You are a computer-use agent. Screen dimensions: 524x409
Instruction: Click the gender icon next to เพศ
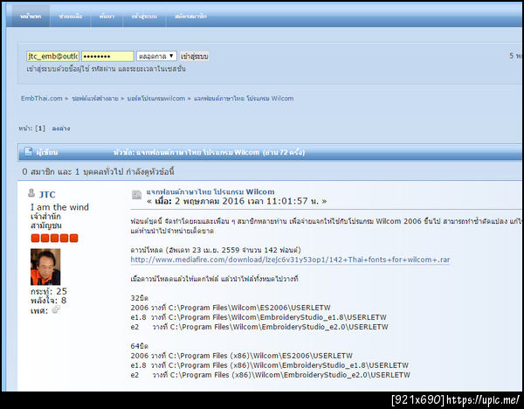point(56,310)
